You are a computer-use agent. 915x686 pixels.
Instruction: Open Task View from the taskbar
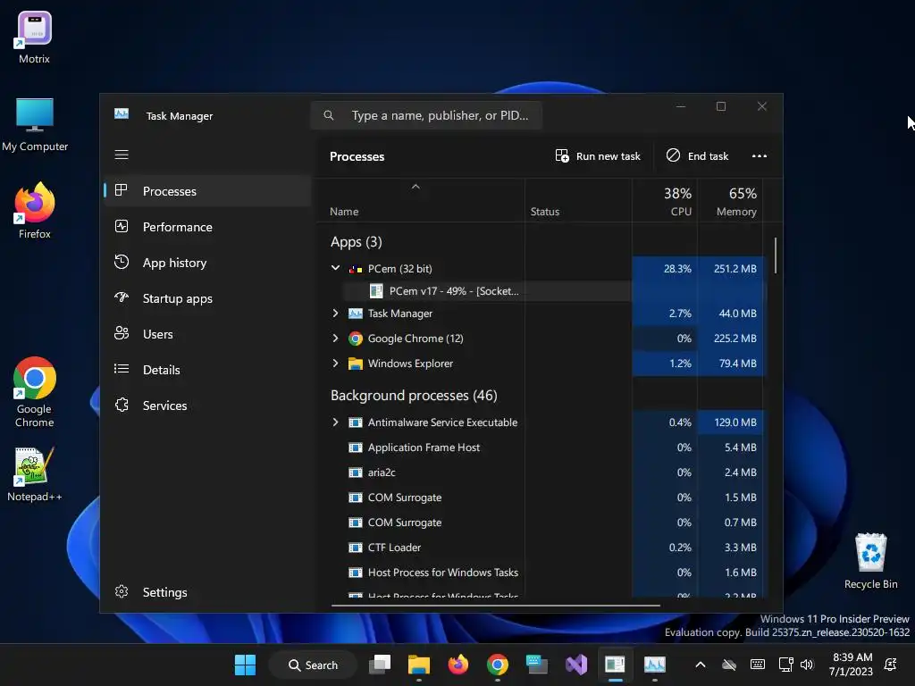380,665
